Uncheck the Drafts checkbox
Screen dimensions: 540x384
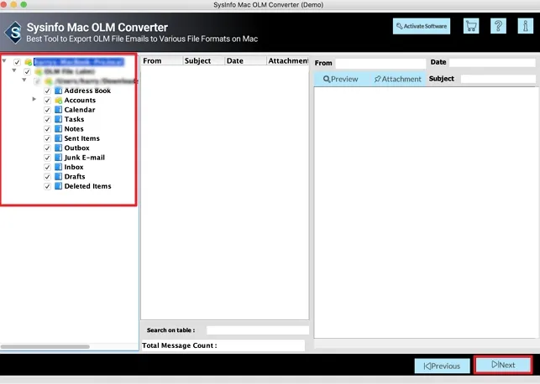pyautogui.click(x=48, y=177)
